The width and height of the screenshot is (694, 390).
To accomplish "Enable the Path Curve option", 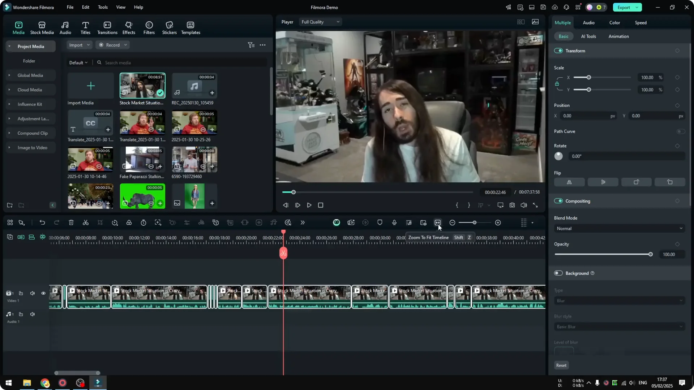I will [x=681, y=131].
